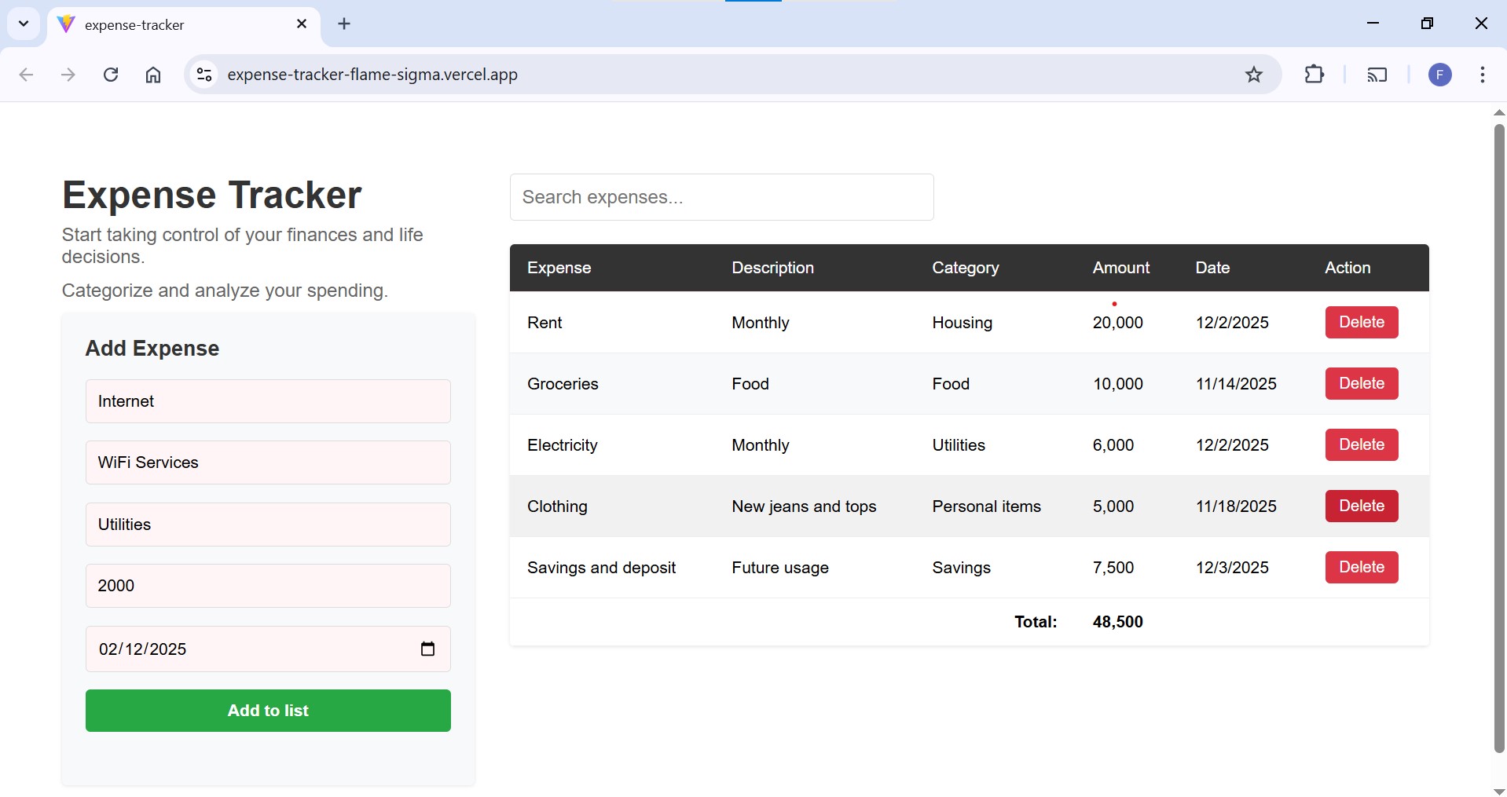
Task: Click the New jeans and tops description
Action: pyautogui.click(x=804, y=506)
